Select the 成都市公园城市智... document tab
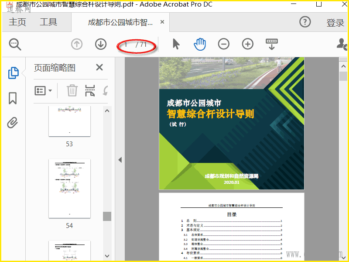The image size is (349, 262). point(120,22)
